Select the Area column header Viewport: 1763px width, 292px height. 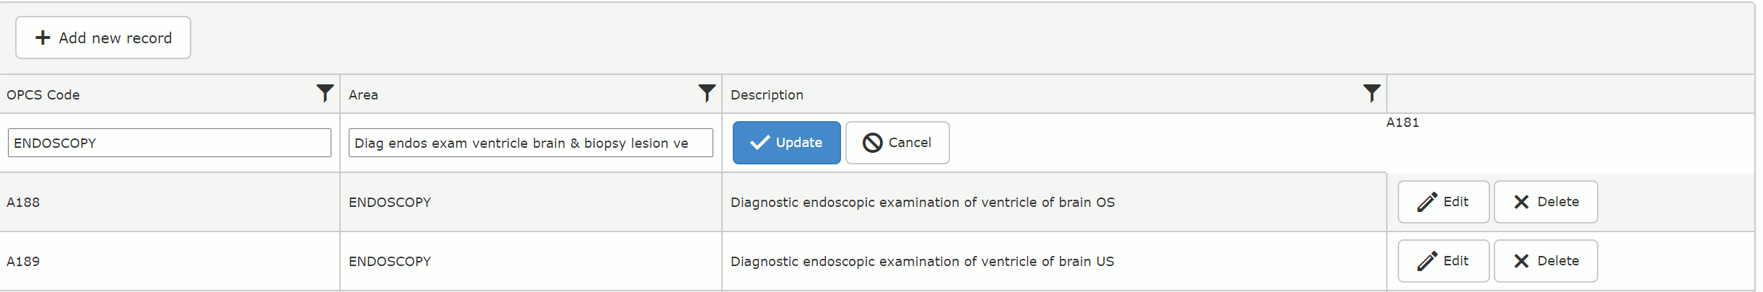(363, 94)
